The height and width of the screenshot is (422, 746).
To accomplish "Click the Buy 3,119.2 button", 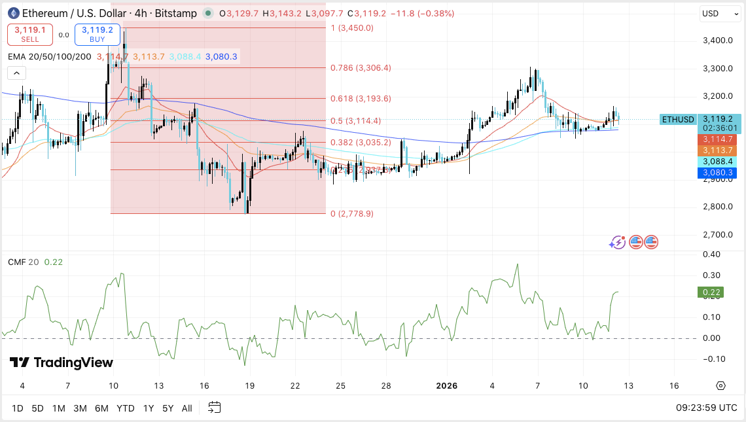I will (x=96, y=34).
